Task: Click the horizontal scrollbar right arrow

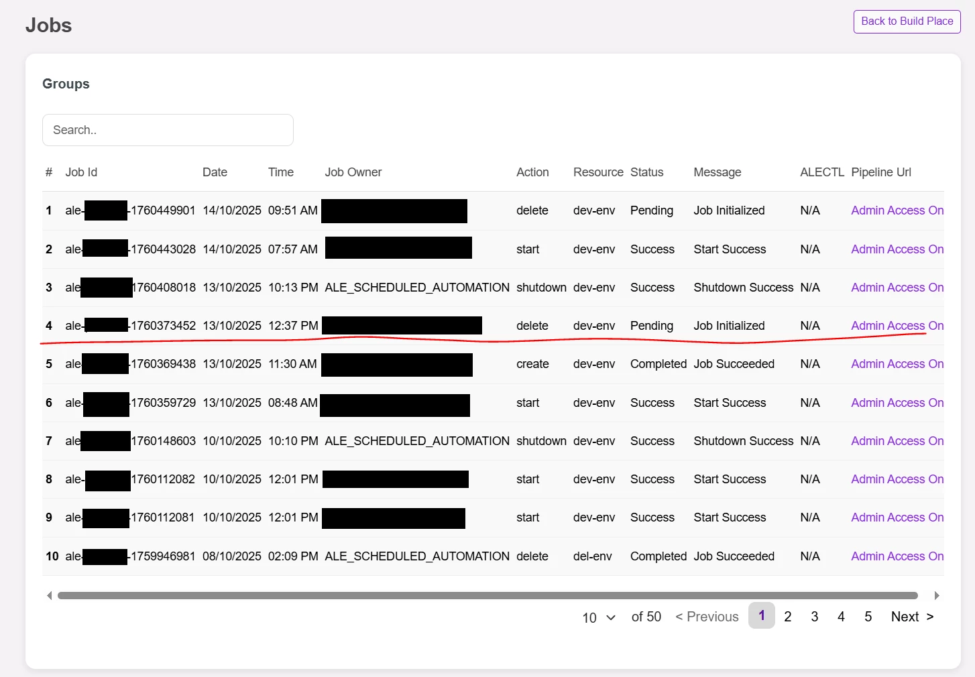Action: point(937,595)
